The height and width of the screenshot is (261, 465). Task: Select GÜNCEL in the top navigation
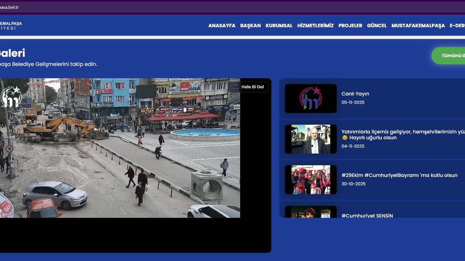(x=377, y=26)
